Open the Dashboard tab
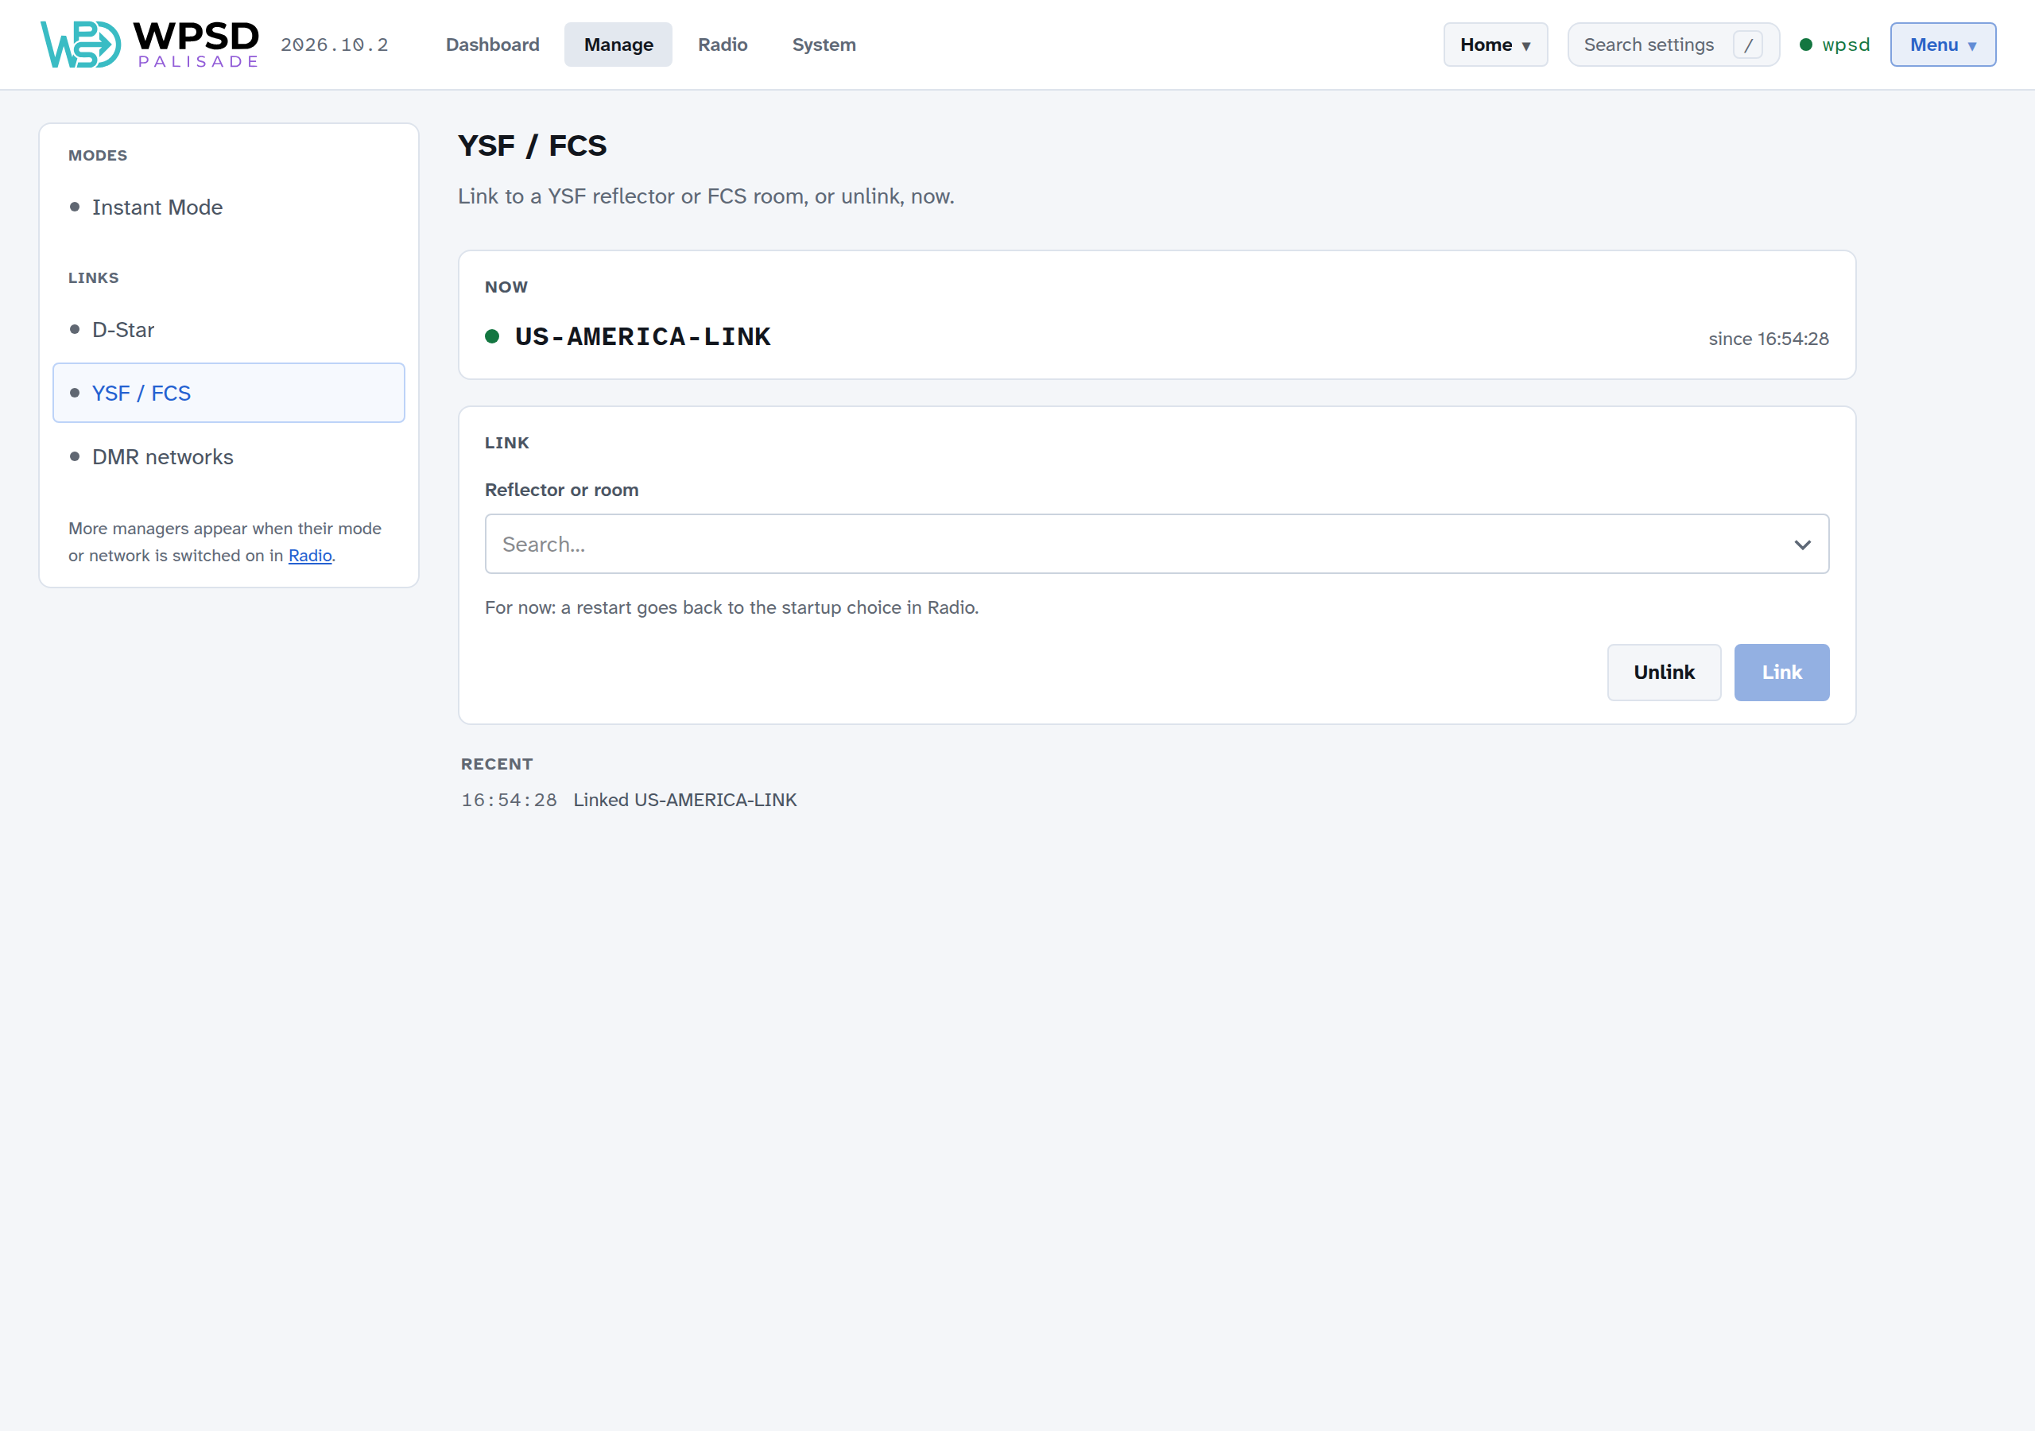 click(x=492, y=45)
